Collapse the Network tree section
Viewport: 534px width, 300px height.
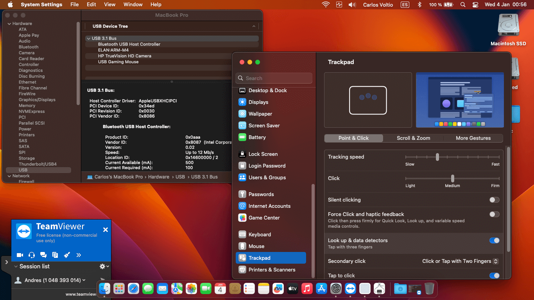(x=9, y=176)
